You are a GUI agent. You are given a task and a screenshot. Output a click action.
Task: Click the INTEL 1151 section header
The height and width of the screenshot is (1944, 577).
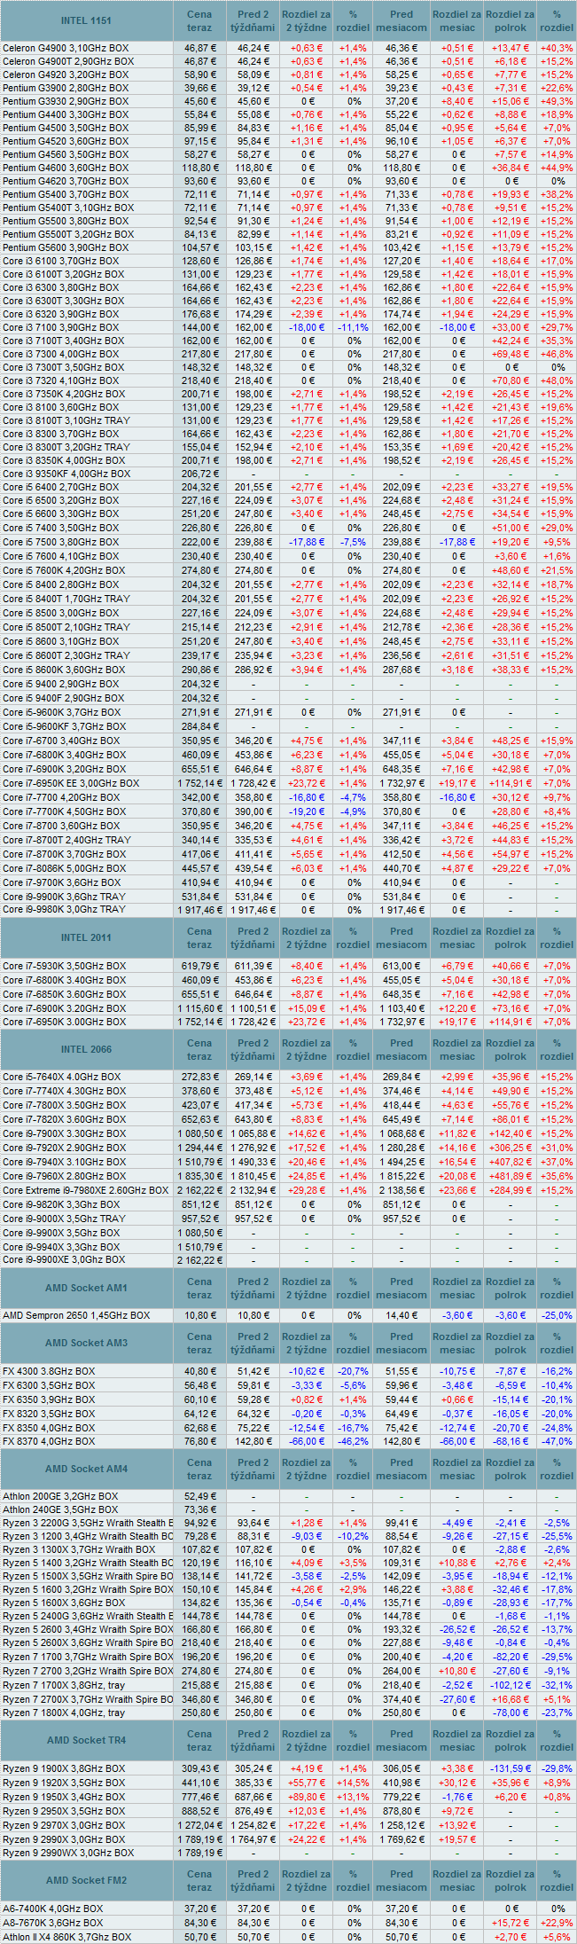[87, 20]
